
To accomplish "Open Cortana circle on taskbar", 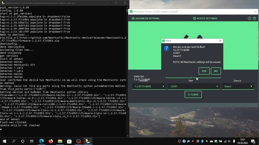I will pos(23,141).
